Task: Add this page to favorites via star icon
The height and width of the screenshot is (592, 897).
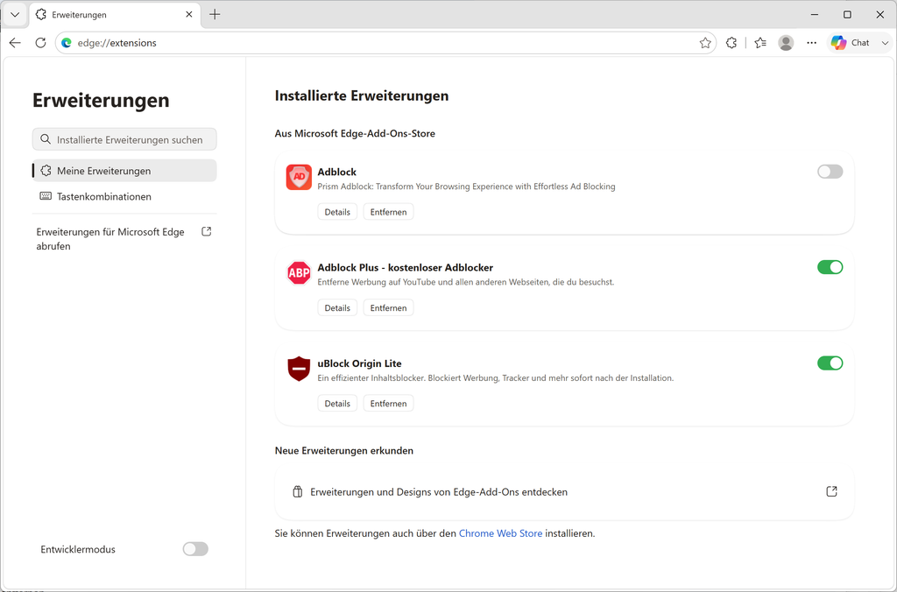Action: (705, 43)
